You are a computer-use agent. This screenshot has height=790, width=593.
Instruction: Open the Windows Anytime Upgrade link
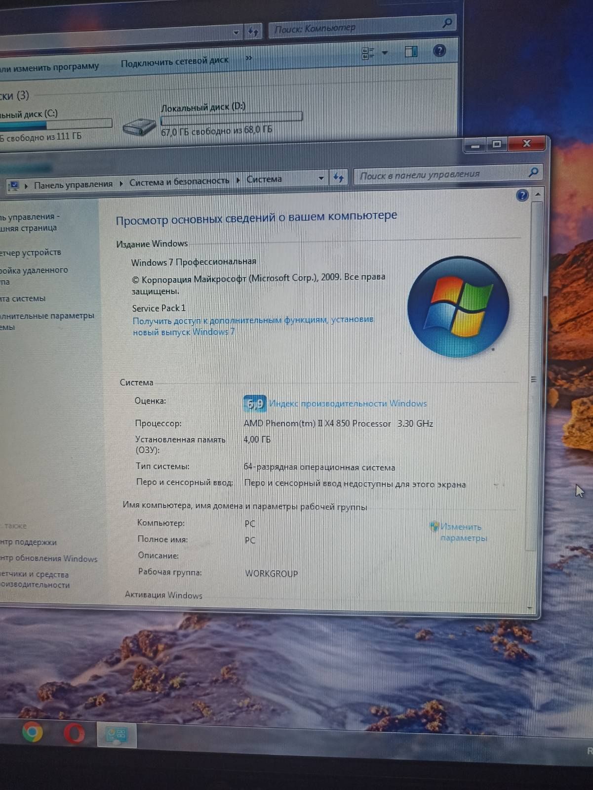[253, 326]
